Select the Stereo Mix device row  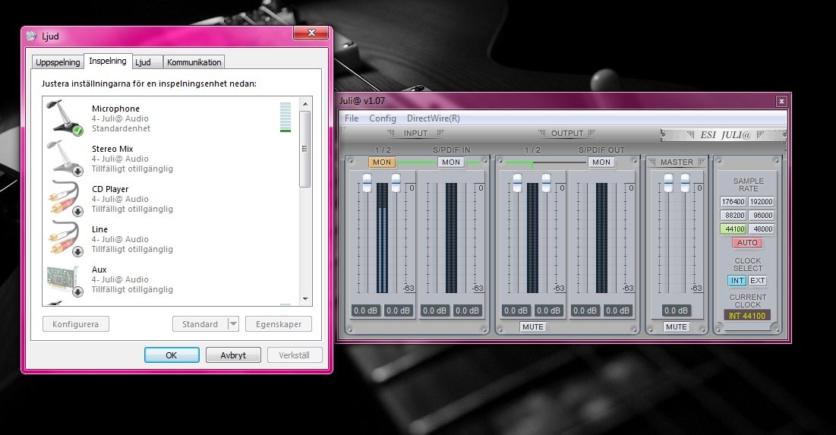click(171, 159)
